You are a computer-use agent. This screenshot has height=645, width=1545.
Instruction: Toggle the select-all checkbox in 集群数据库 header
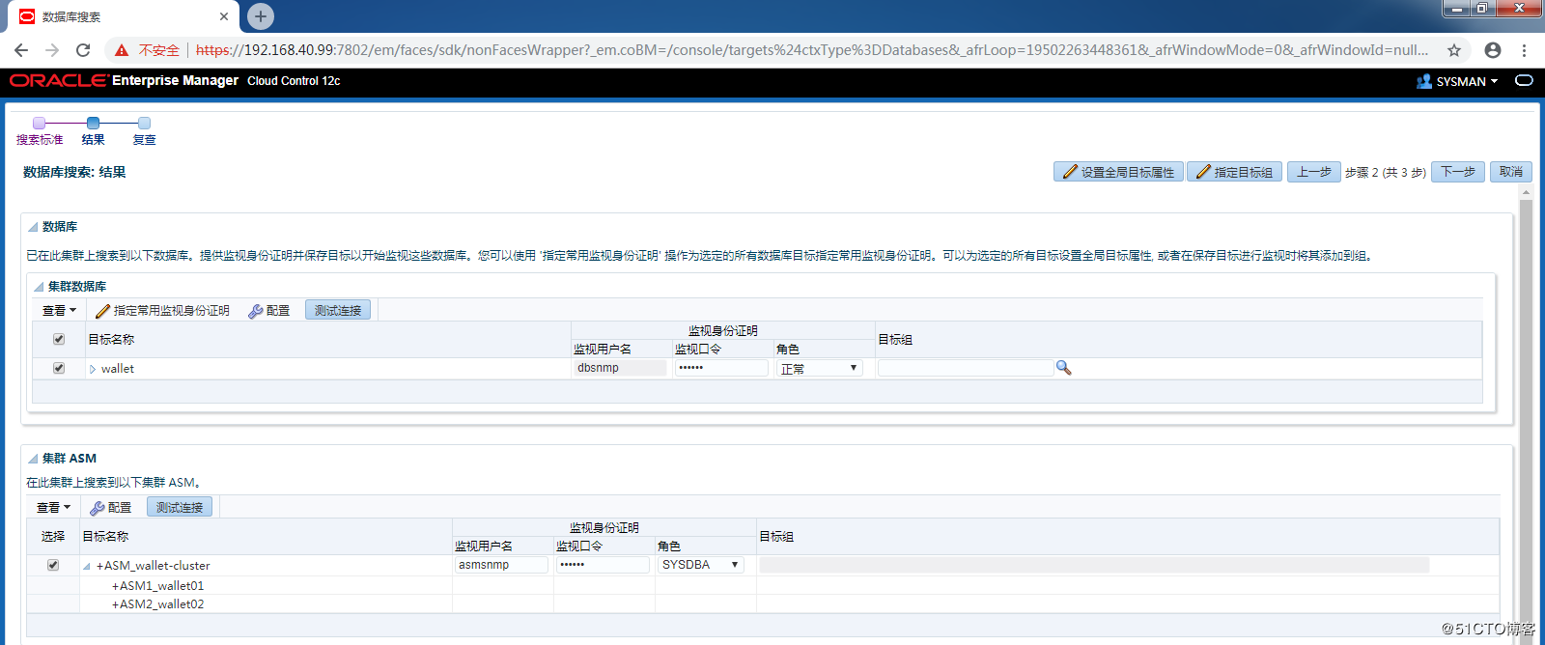click(x=59, y=339)
